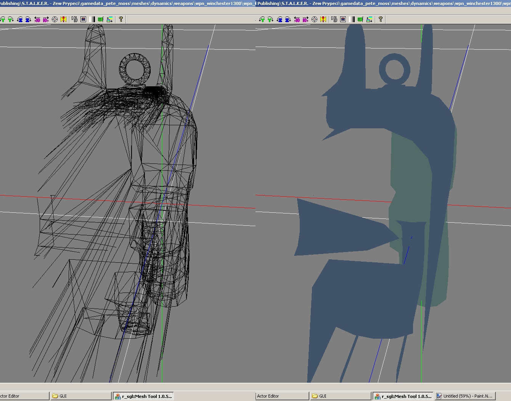Select r_sgl::Mesh Tool taskbar button on left
Image resolution: width=511 pixels, height=401 pixels.
pos(143,396)
